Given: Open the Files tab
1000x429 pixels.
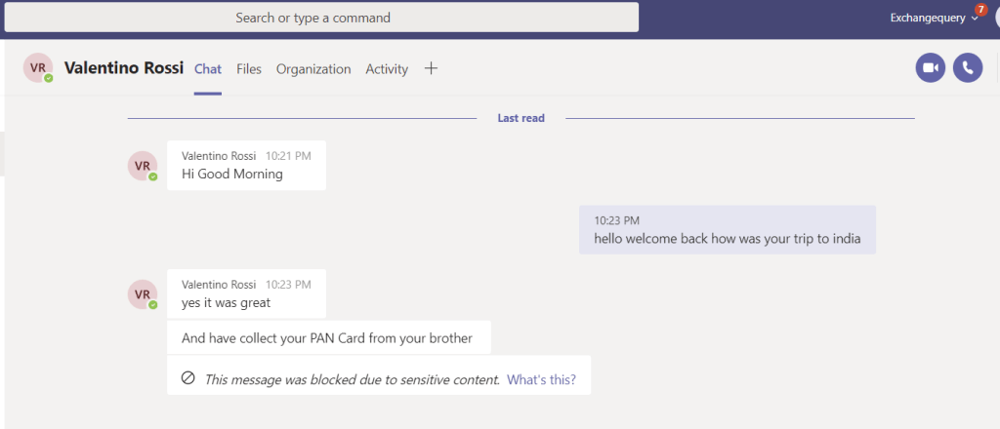Looking at the screenshot, I should coord(249,69).
